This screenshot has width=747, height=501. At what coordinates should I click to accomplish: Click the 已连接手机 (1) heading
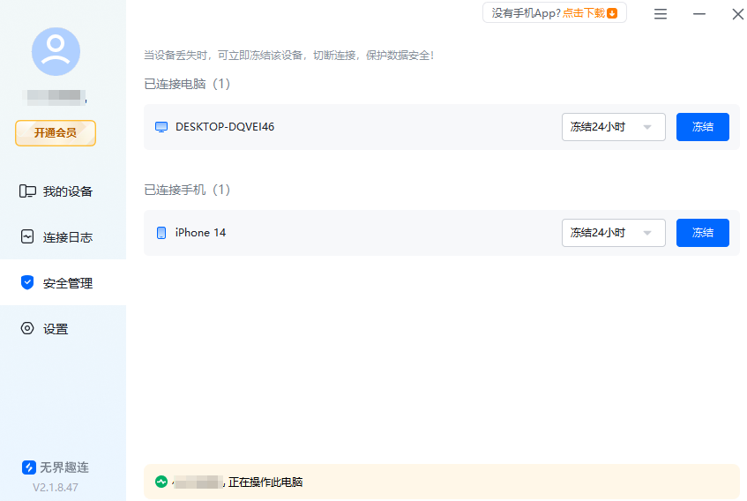coord(187,190)
